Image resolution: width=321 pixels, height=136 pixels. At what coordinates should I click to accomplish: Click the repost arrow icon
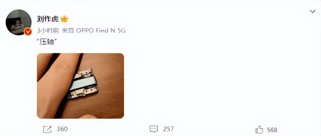(x=47, y=129)
